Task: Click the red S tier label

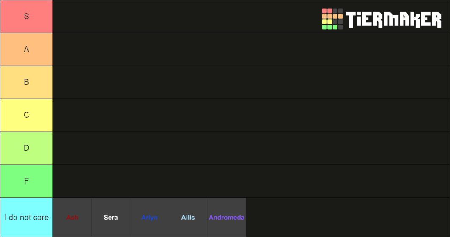Action: click(26, 17)
